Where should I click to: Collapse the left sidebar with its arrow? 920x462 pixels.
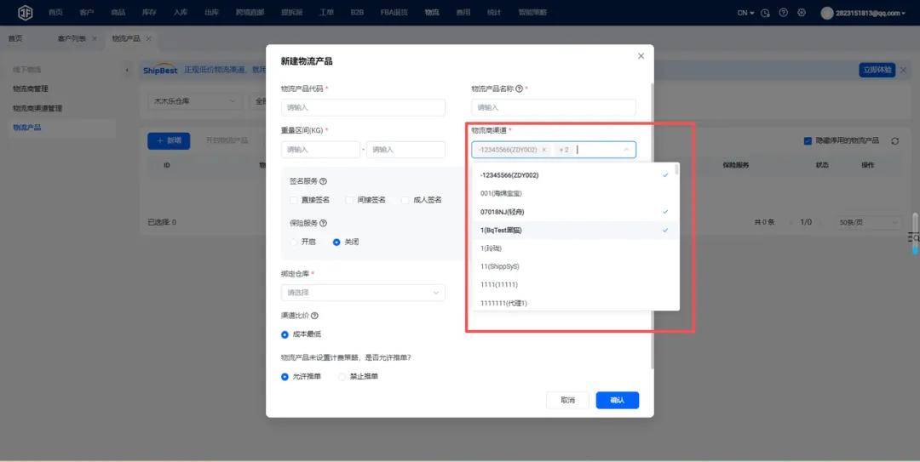(x=127, y=70)
